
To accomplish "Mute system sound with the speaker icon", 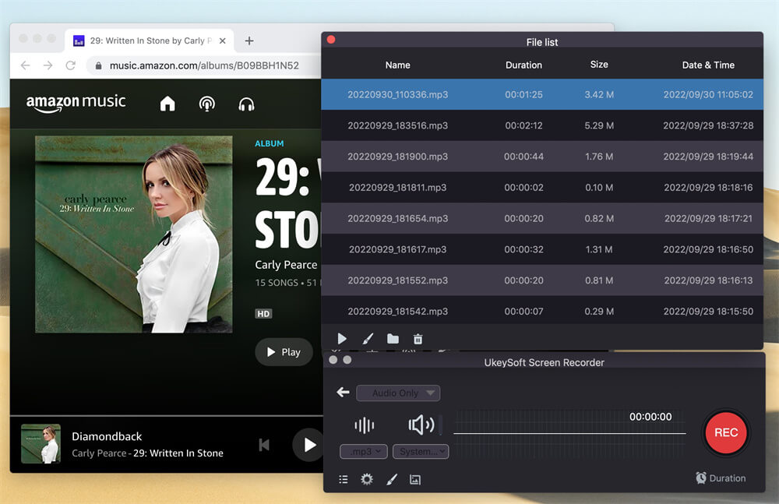I will point(421,425).
